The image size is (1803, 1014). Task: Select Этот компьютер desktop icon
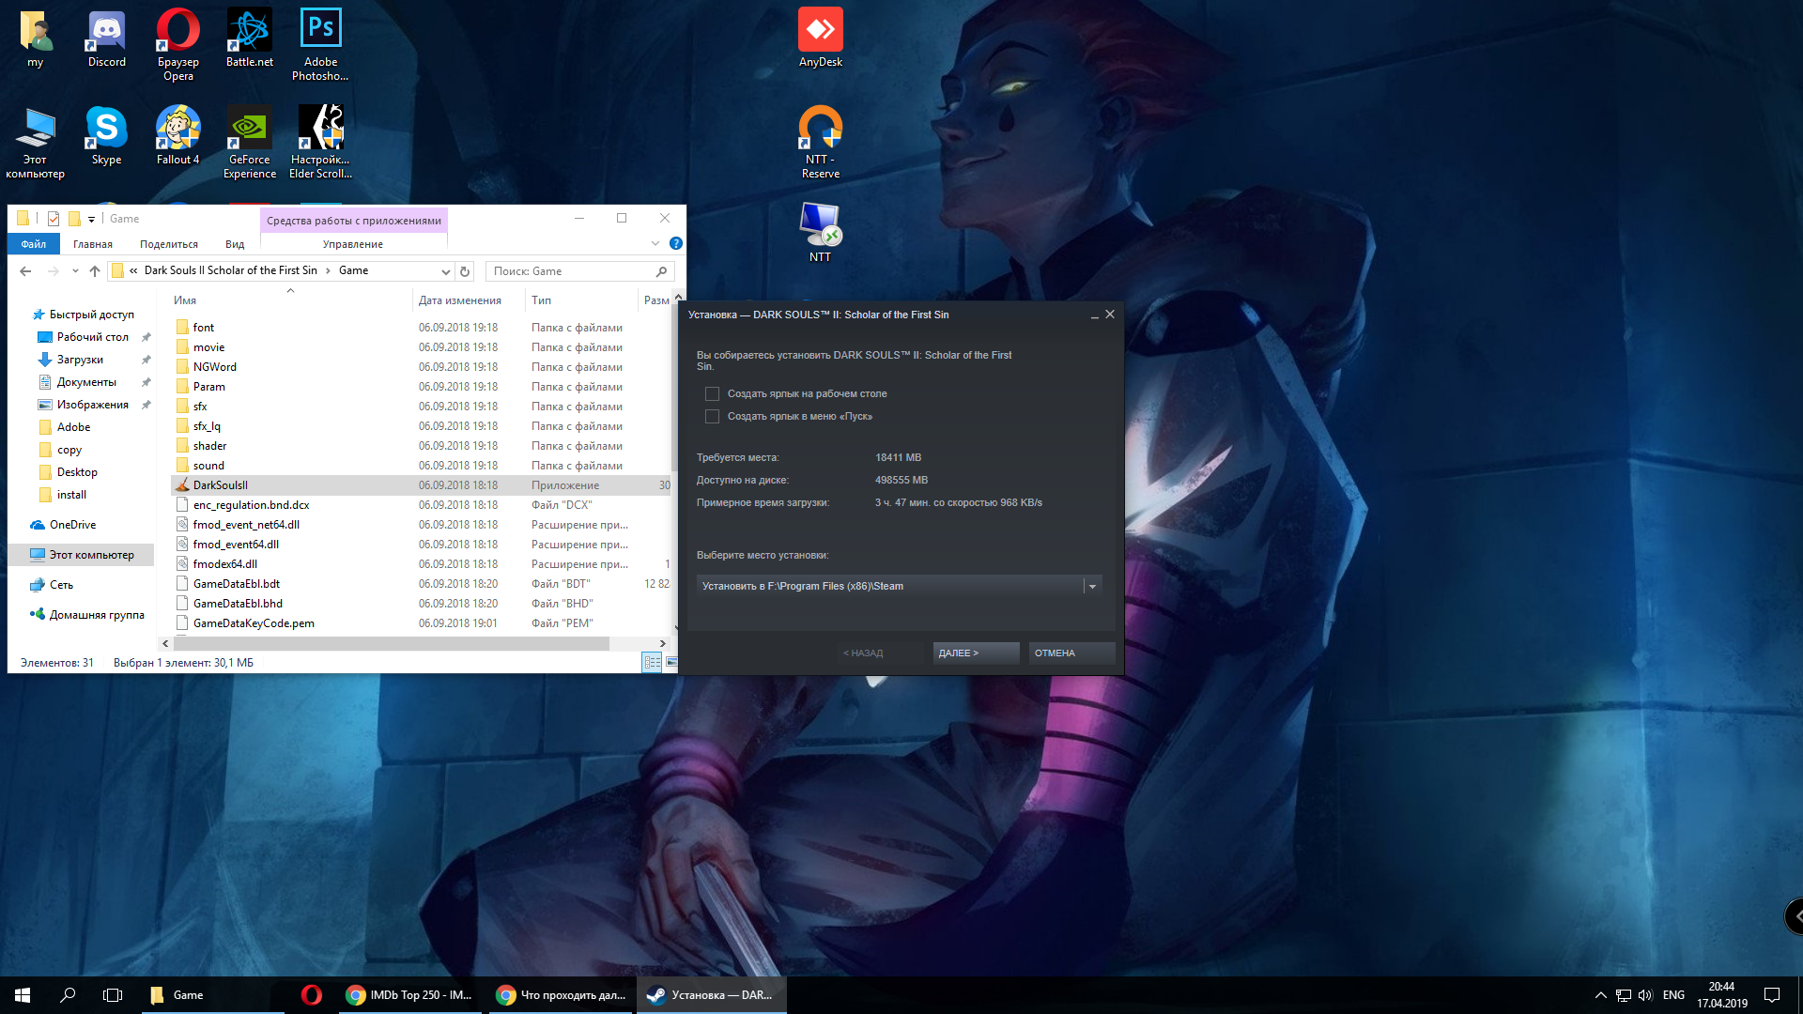36,143
